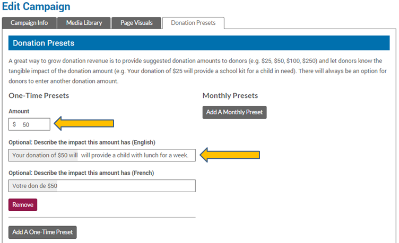Click Add A Monthly Preset button

click(x=234, y=113)
